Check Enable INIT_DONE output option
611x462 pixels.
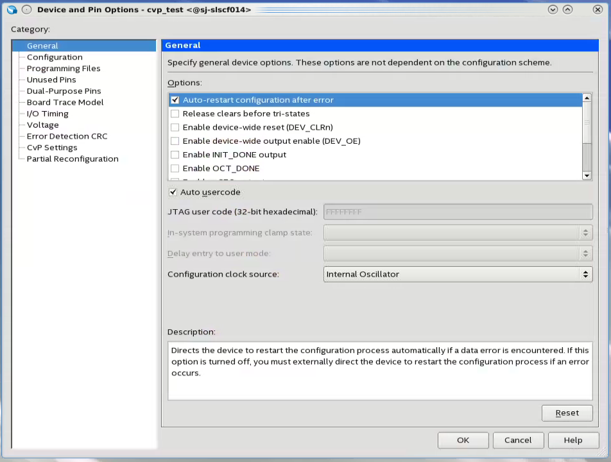(x=175, y=155)
